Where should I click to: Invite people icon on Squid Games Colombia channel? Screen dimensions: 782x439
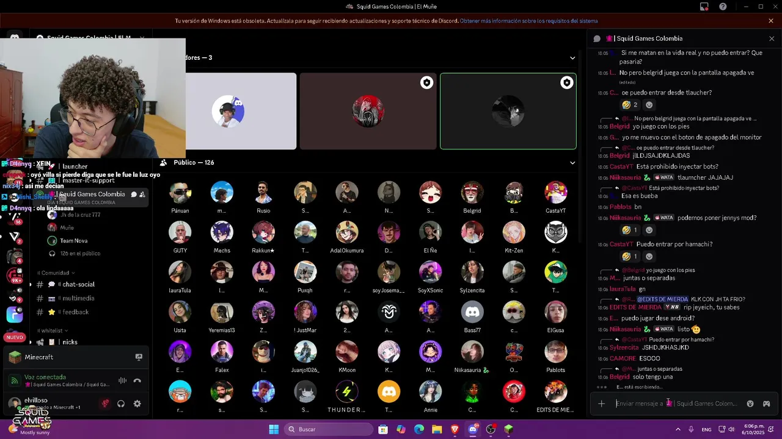(142, 195)
